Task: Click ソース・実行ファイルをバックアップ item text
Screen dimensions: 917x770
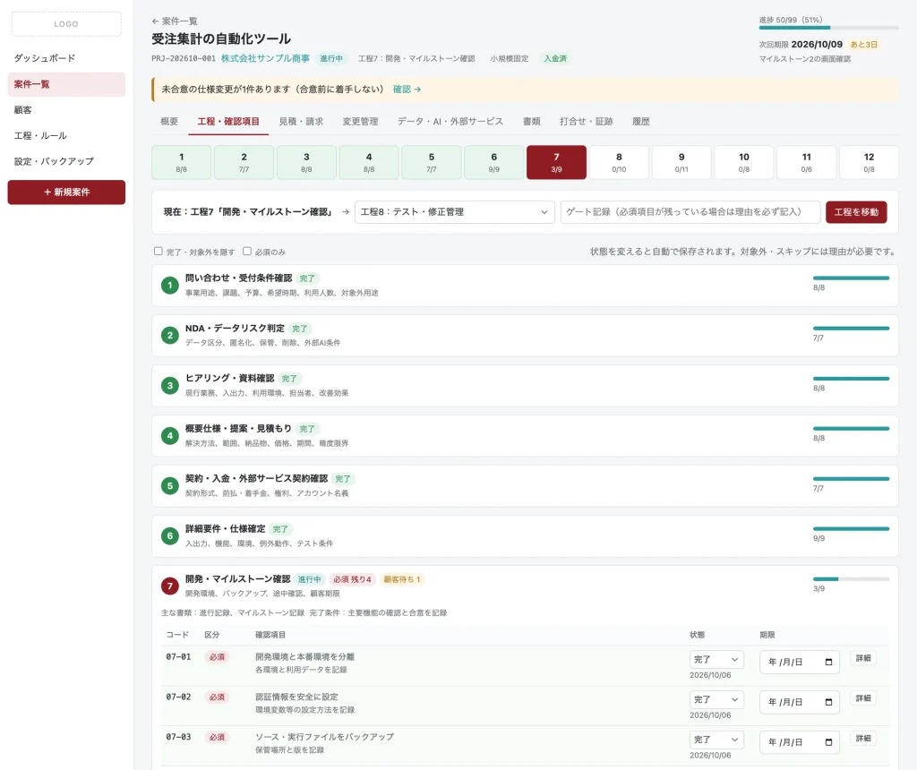Action: point(324,737)
